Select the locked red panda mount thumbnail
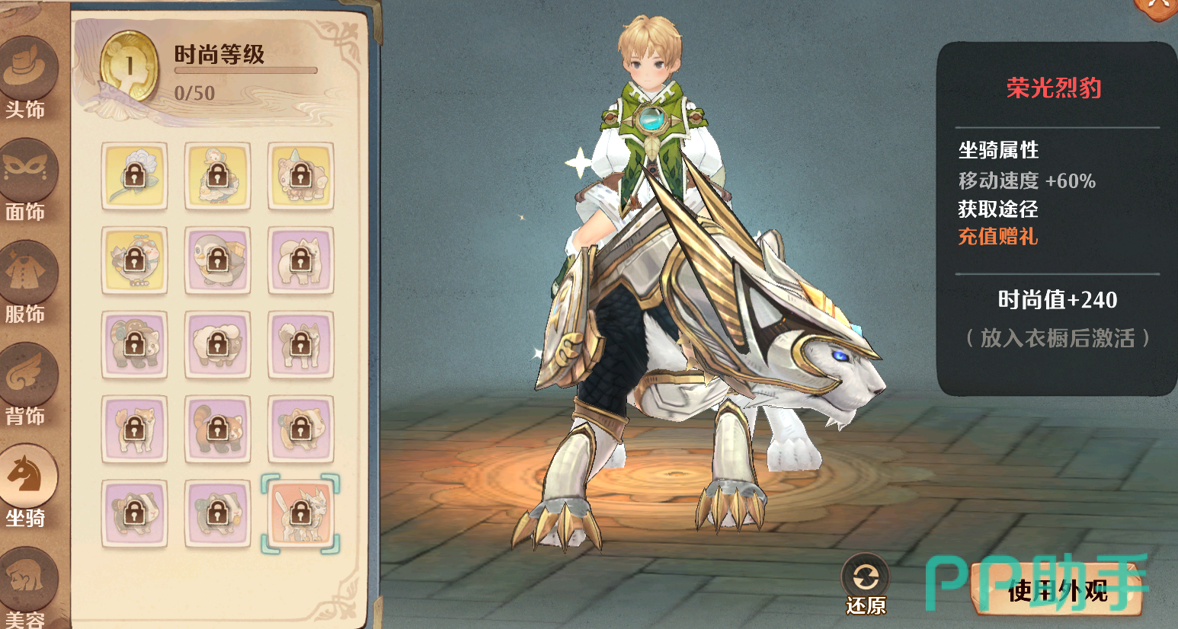The height and width of the screenshot is (629, 1178). [217, 429]
